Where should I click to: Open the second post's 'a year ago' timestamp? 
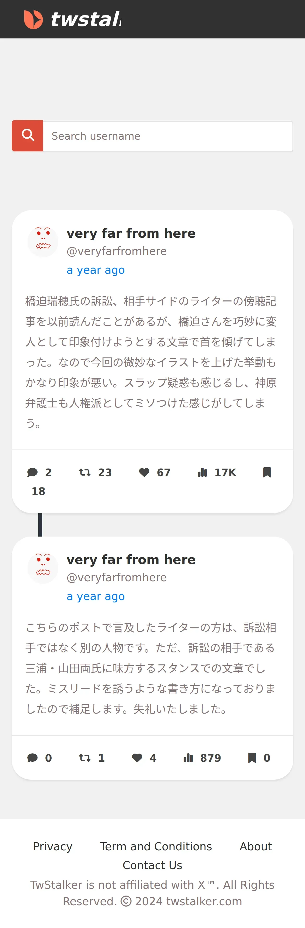[x=96, y=596]
